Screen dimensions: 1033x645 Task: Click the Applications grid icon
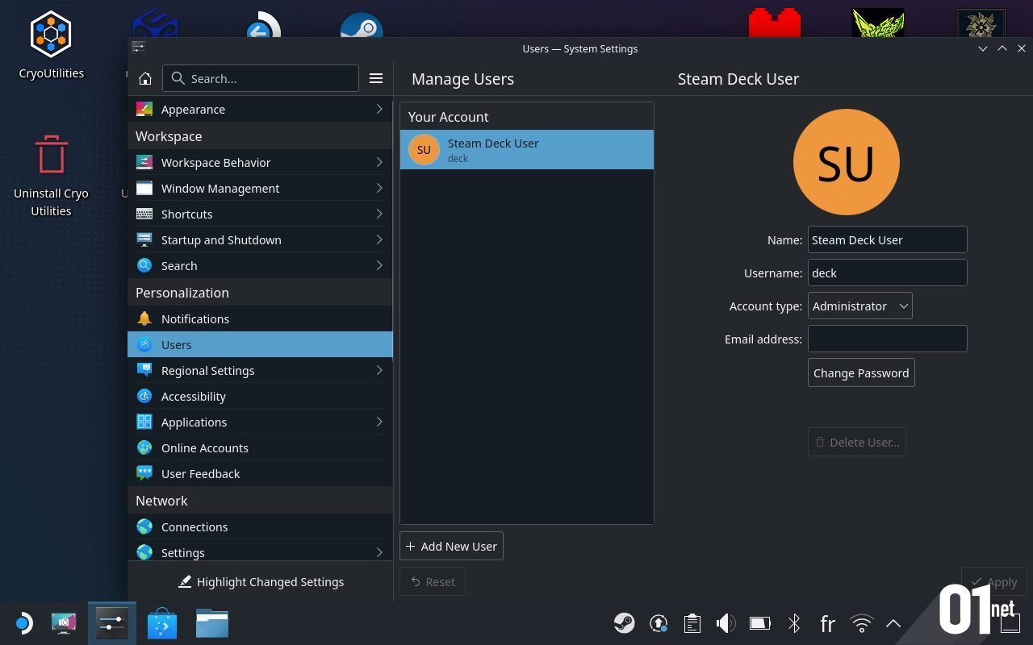click(144, 422)
